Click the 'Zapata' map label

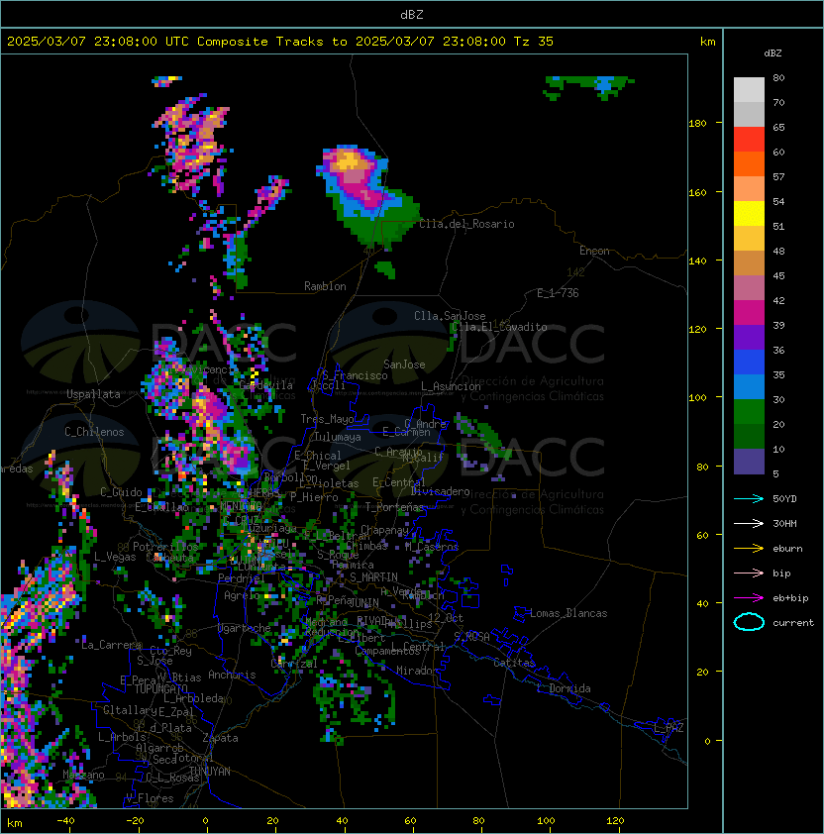click(220, 738)
